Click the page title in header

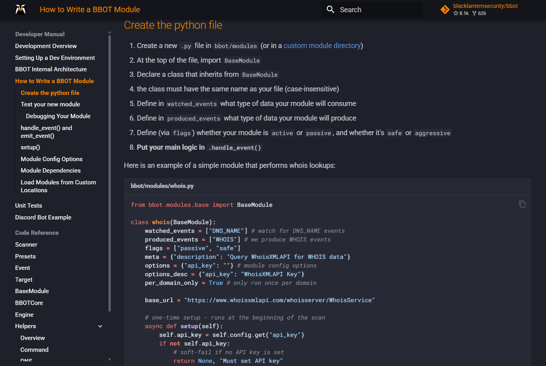tap(90, 9)
